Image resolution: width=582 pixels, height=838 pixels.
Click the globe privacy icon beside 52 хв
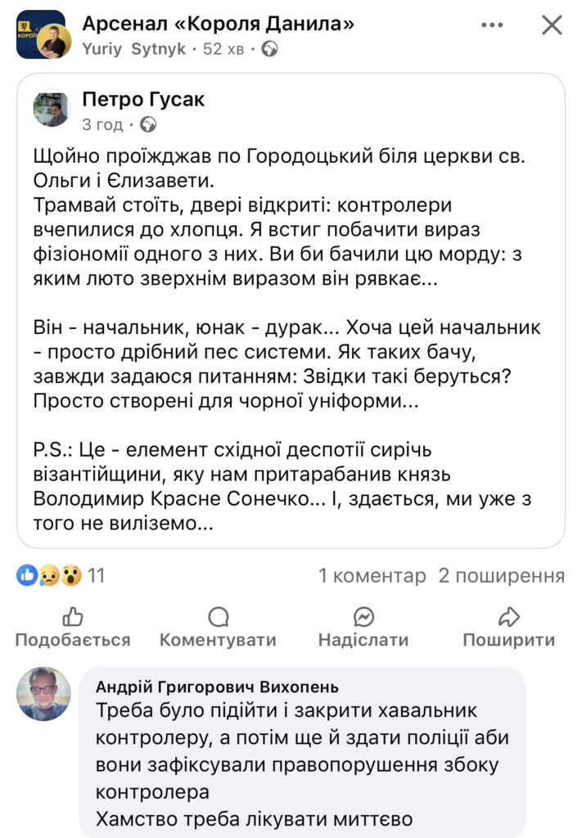tap(269, 49)
